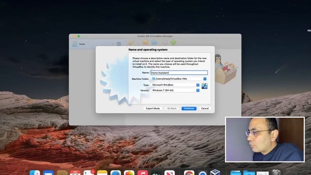Open the Music app from the Dock
This screenshot has height=175, width=311.
pos(142,173)
